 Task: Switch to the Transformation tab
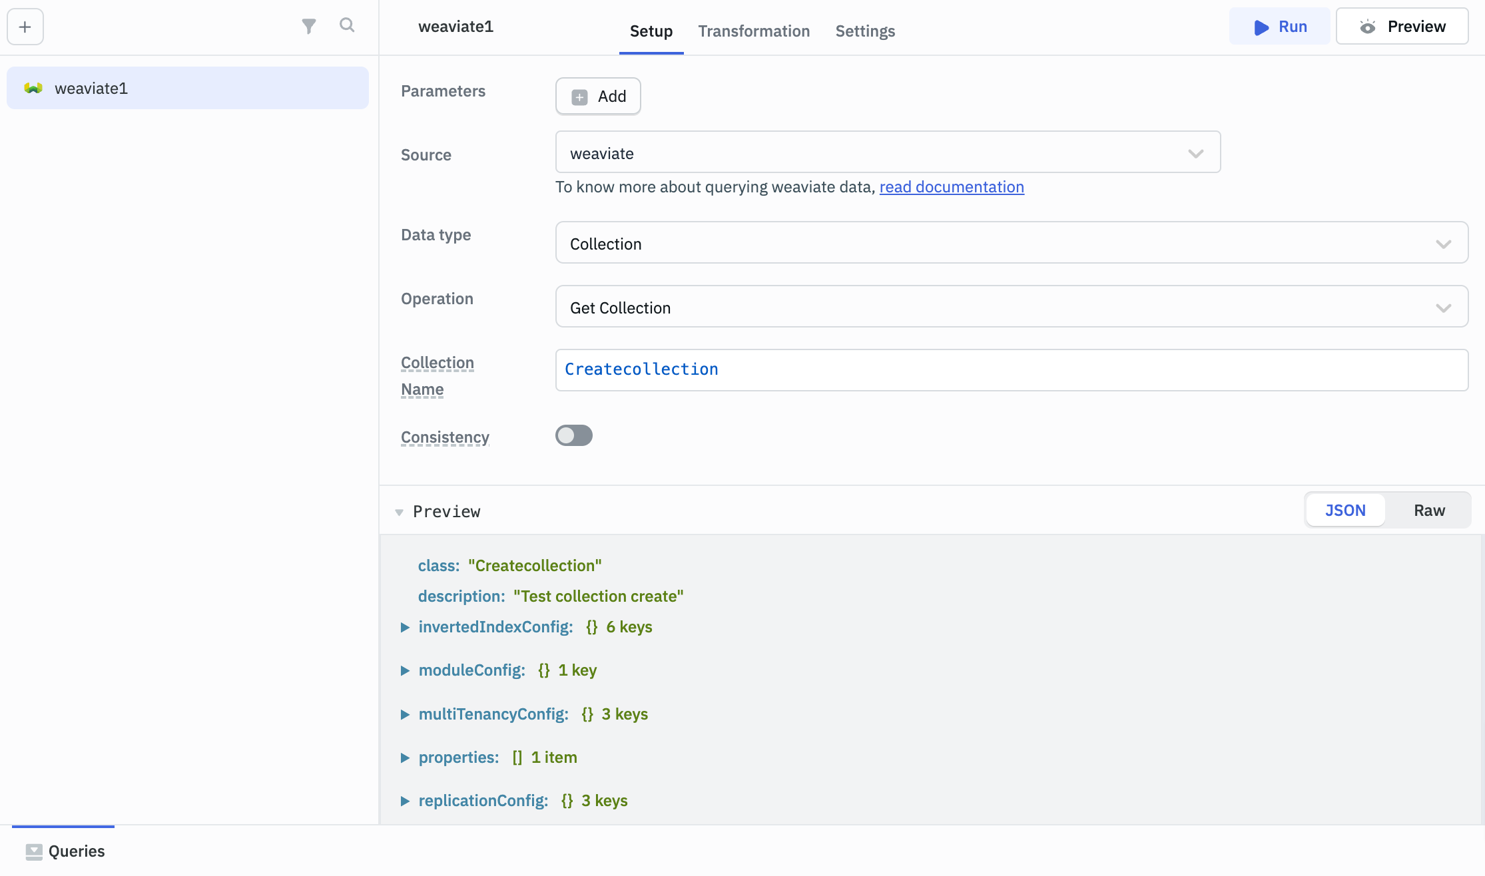[x=754, y=31]
